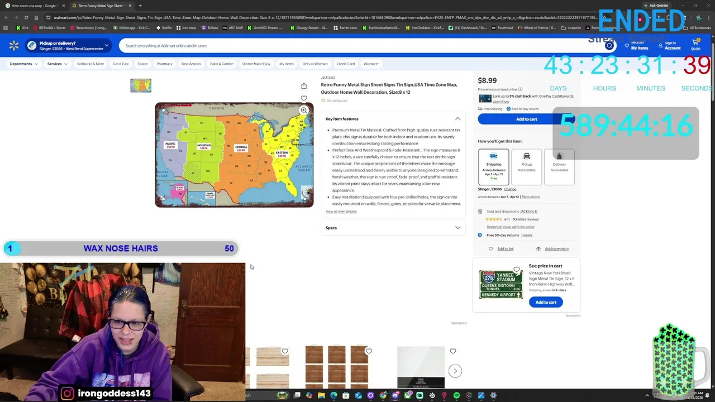
Task: Select the small map product thumbnail
Action: pos(141,85)
